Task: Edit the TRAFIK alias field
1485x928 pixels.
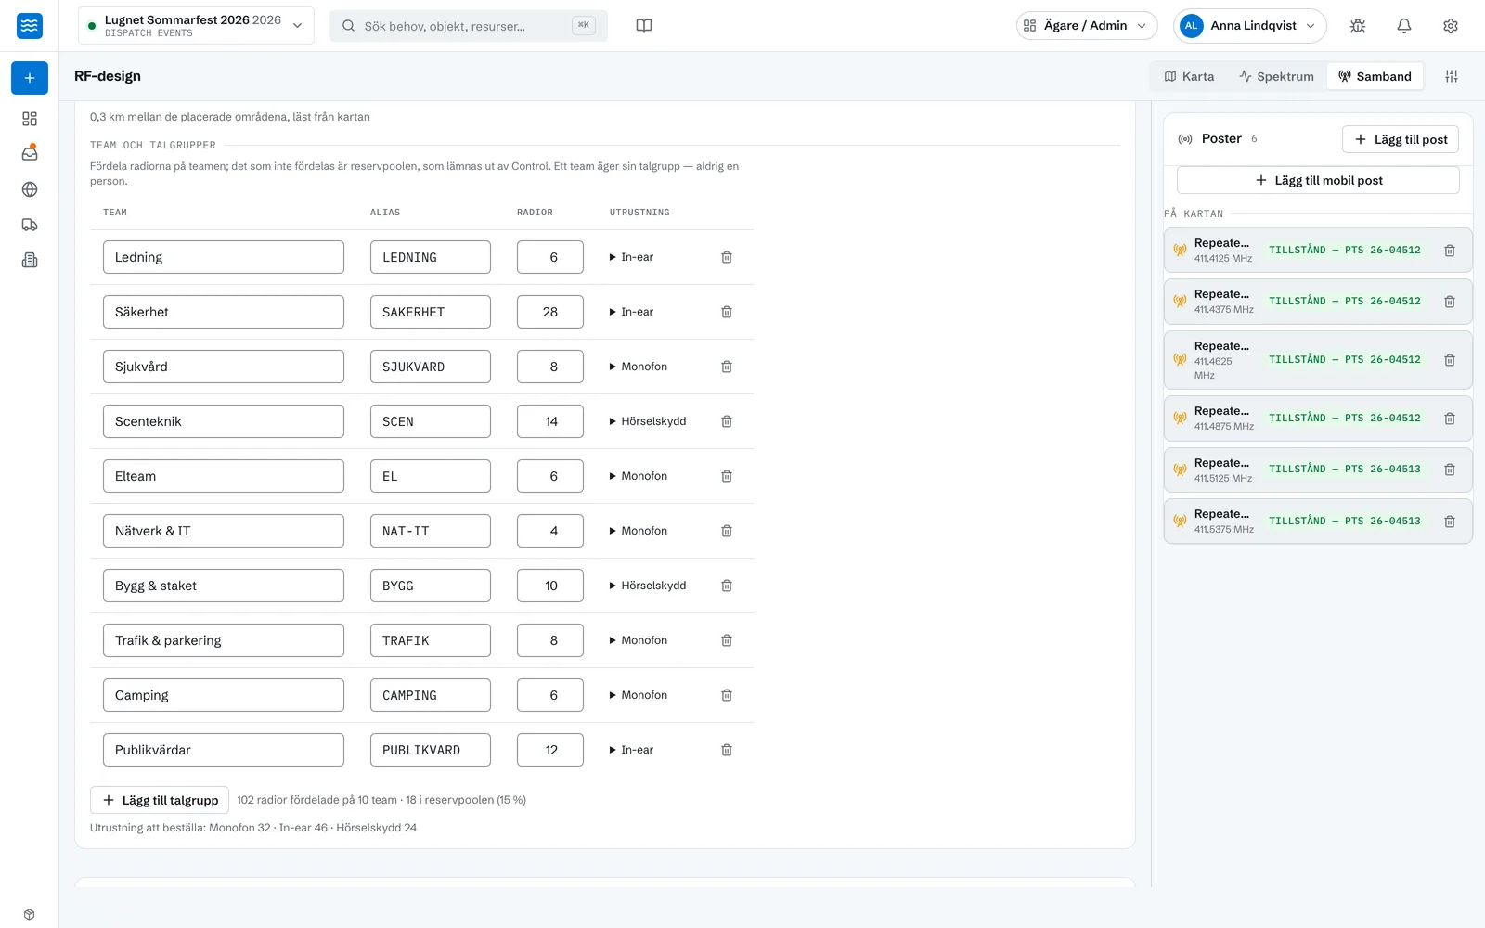Action: click(431, 640)
